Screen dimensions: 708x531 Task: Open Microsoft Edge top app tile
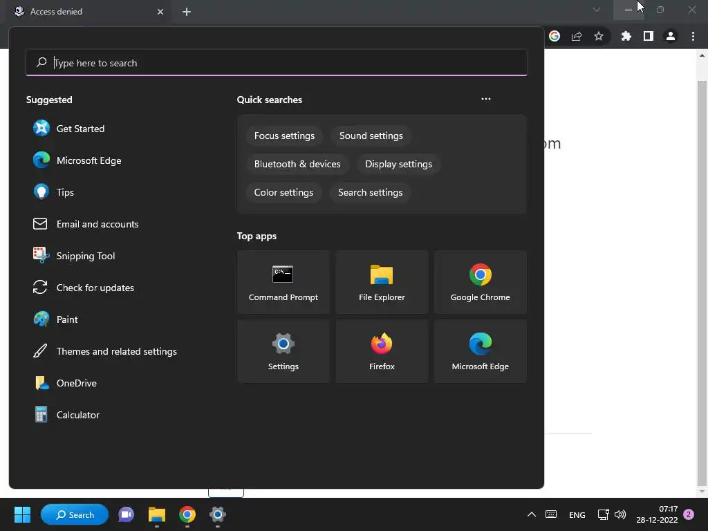481,351
